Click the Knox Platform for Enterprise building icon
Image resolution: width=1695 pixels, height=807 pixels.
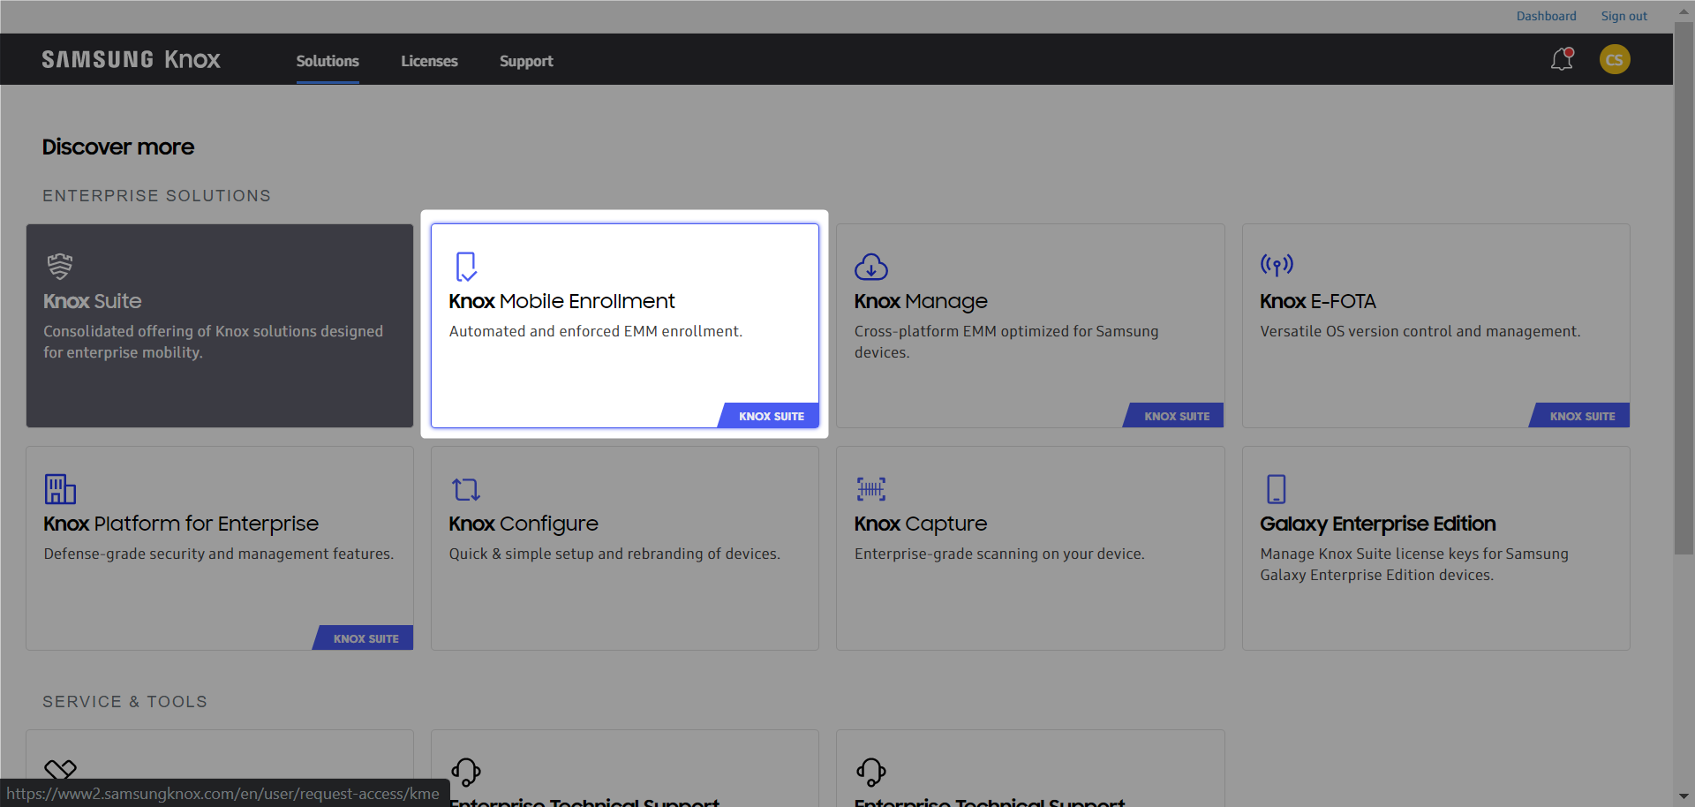60,488
